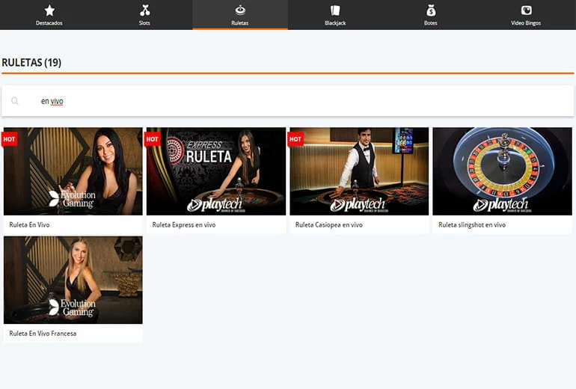Click the 'Ruleta En Vivo' title link
Viewport: 576px width, 389px height.
[x=29, y=225]
